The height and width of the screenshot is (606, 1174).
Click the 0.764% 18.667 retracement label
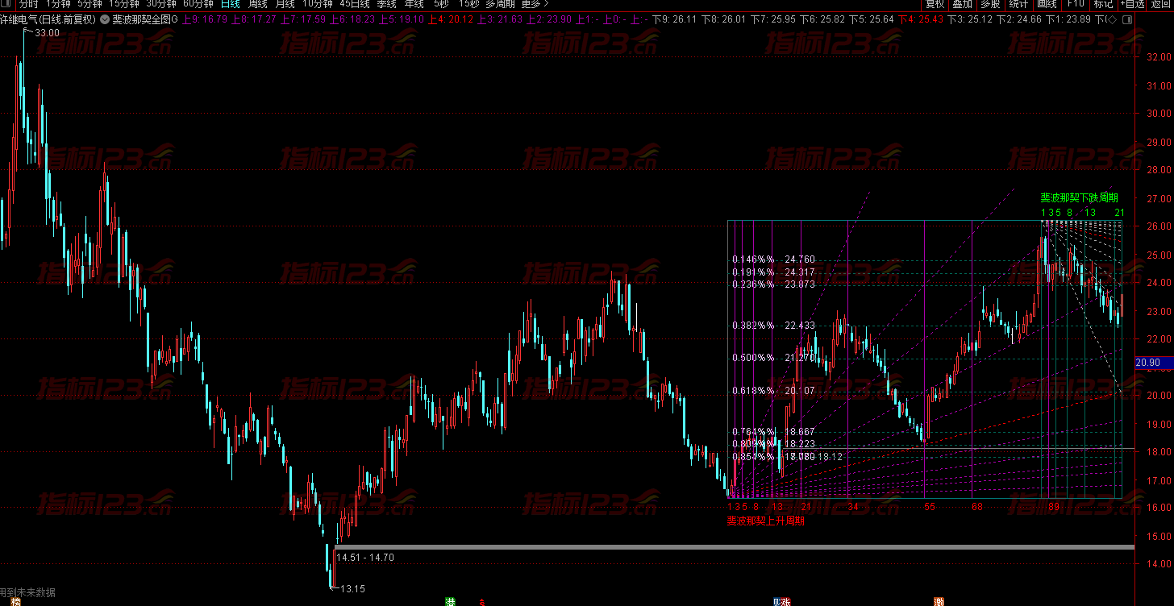click(774, 432)
